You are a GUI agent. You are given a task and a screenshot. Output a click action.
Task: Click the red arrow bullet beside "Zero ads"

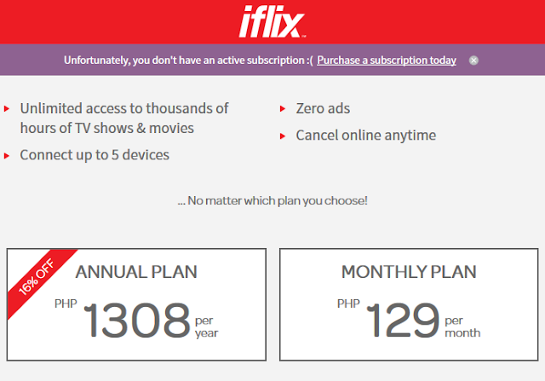(283, 109)
